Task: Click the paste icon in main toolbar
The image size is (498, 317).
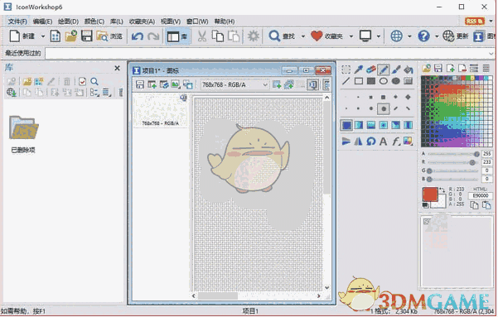Action: coord(234,36)
